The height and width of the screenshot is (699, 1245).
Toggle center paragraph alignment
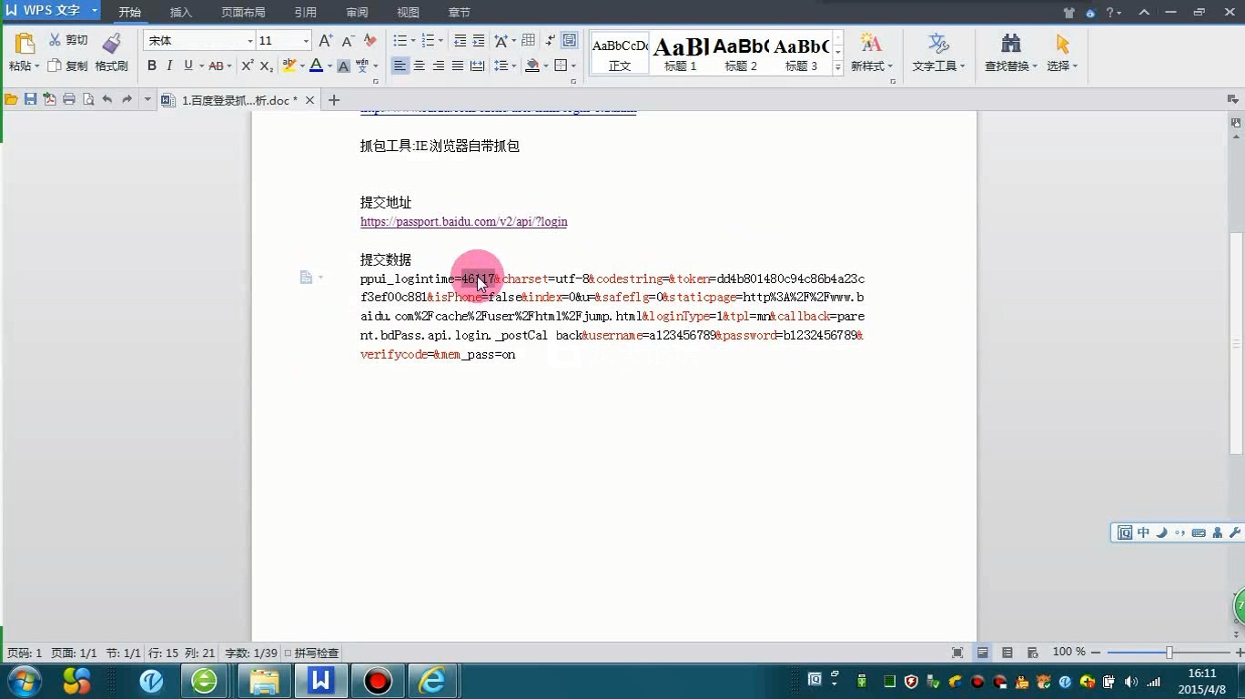(x=419, y=66)
